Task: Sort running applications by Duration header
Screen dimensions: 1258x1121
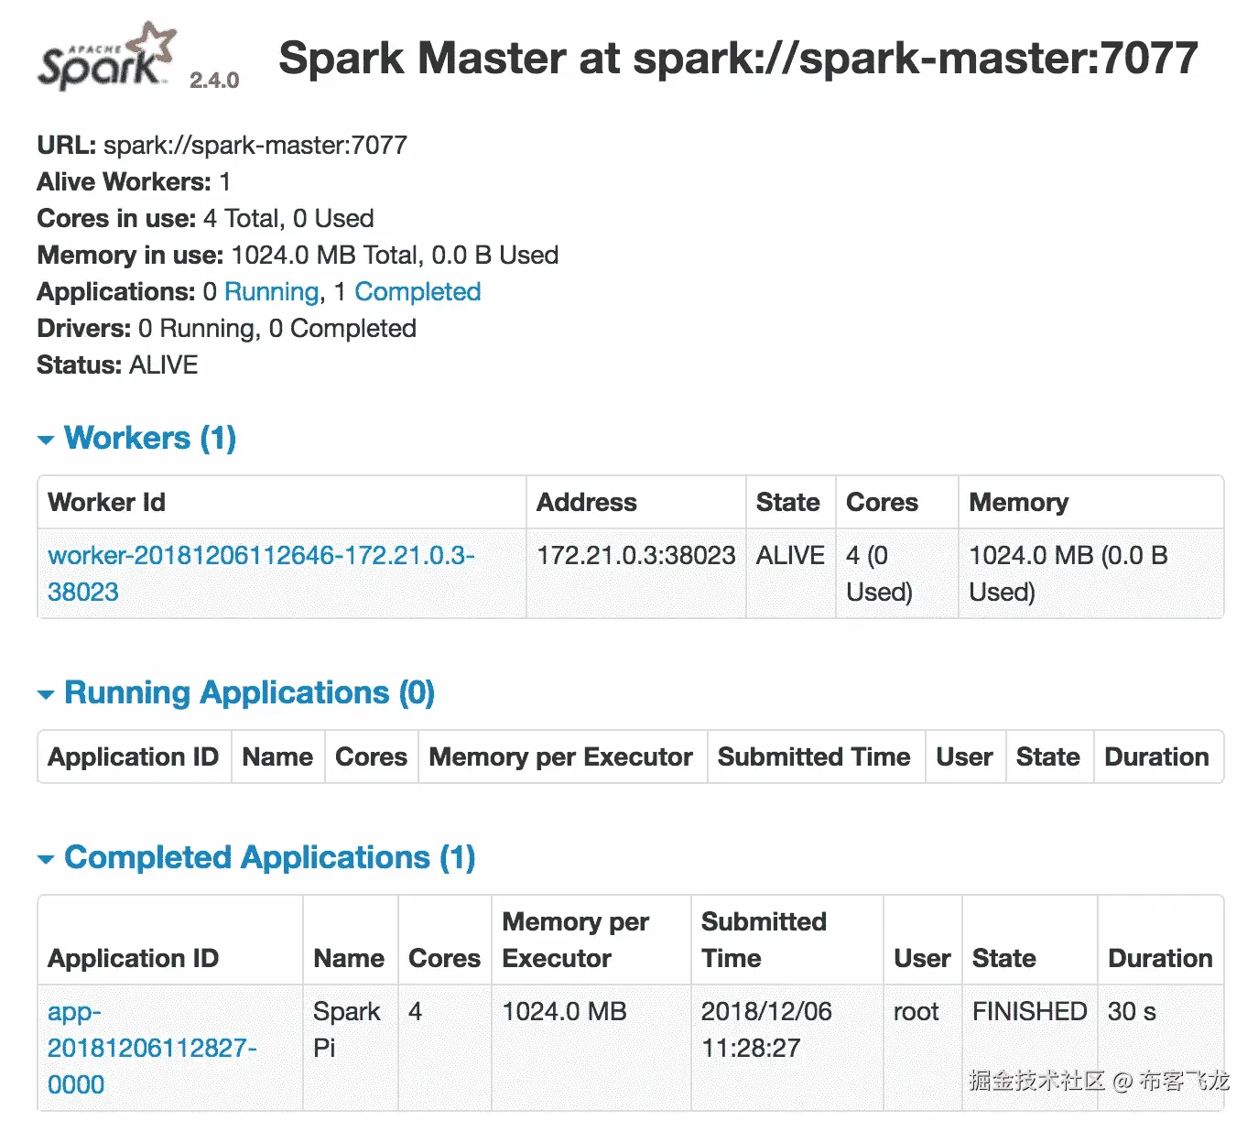Action: [x=1157, y=756]
